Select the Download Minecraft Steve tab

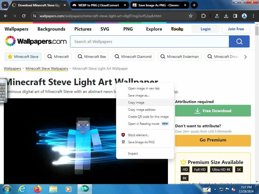click(x=39, y=5)
